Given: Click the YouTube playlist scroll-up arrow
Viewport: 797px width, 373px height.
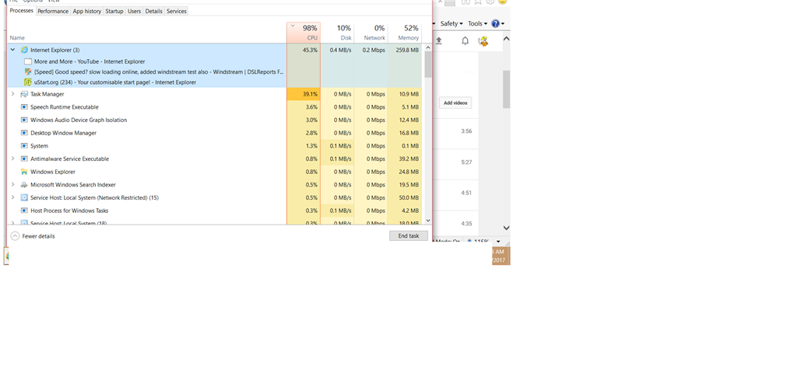Looking at the screenshot, I should [x=506, y=39].
